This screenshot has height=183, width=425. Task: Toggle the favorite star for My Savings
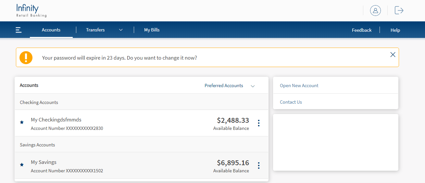22,165
